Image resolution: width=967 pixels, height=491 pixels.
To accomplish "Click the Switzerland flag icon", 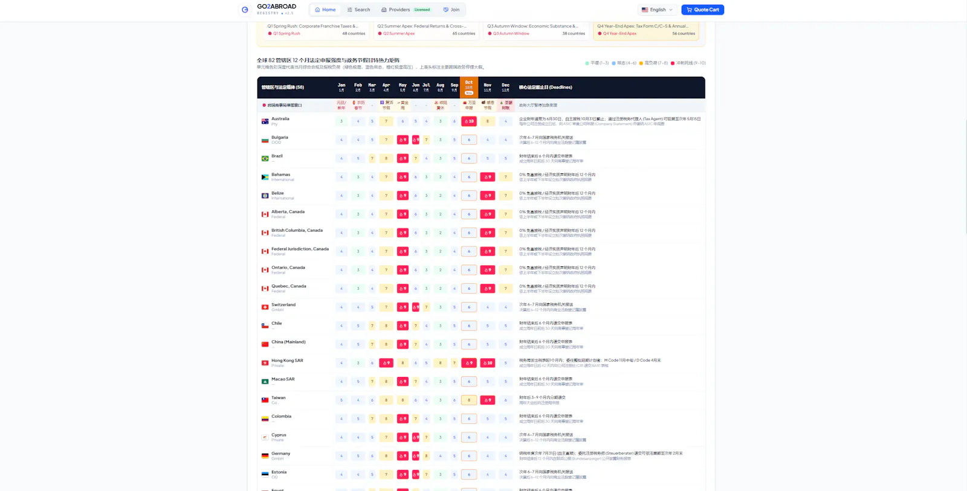I will click(265, 307).
